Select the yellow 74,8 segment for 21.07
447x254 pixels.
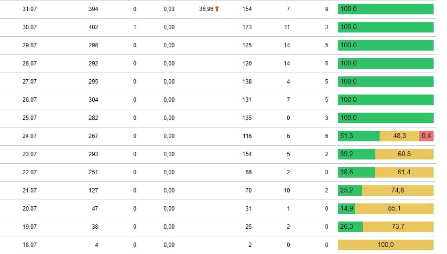pos(398,190)
